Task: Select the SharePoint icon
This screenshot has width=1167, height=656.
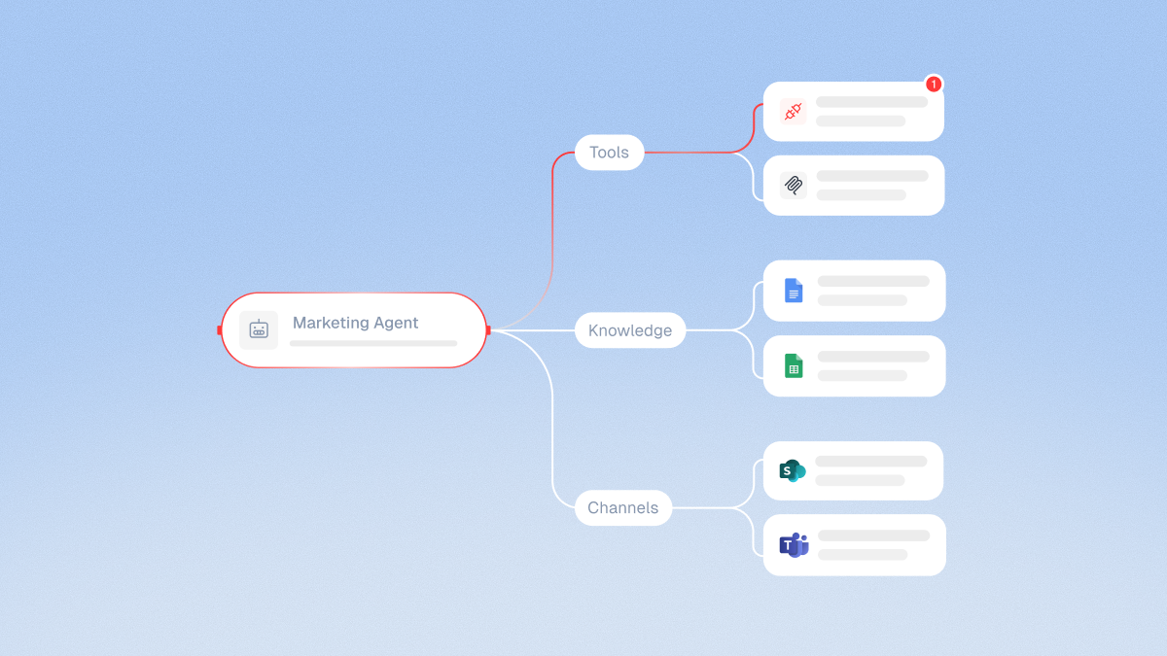Action: [793, 470]
